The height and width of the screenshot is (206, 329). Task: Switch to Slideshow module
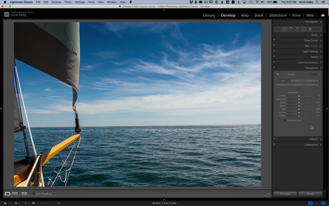pyautogui.click(x=278, y=15)
